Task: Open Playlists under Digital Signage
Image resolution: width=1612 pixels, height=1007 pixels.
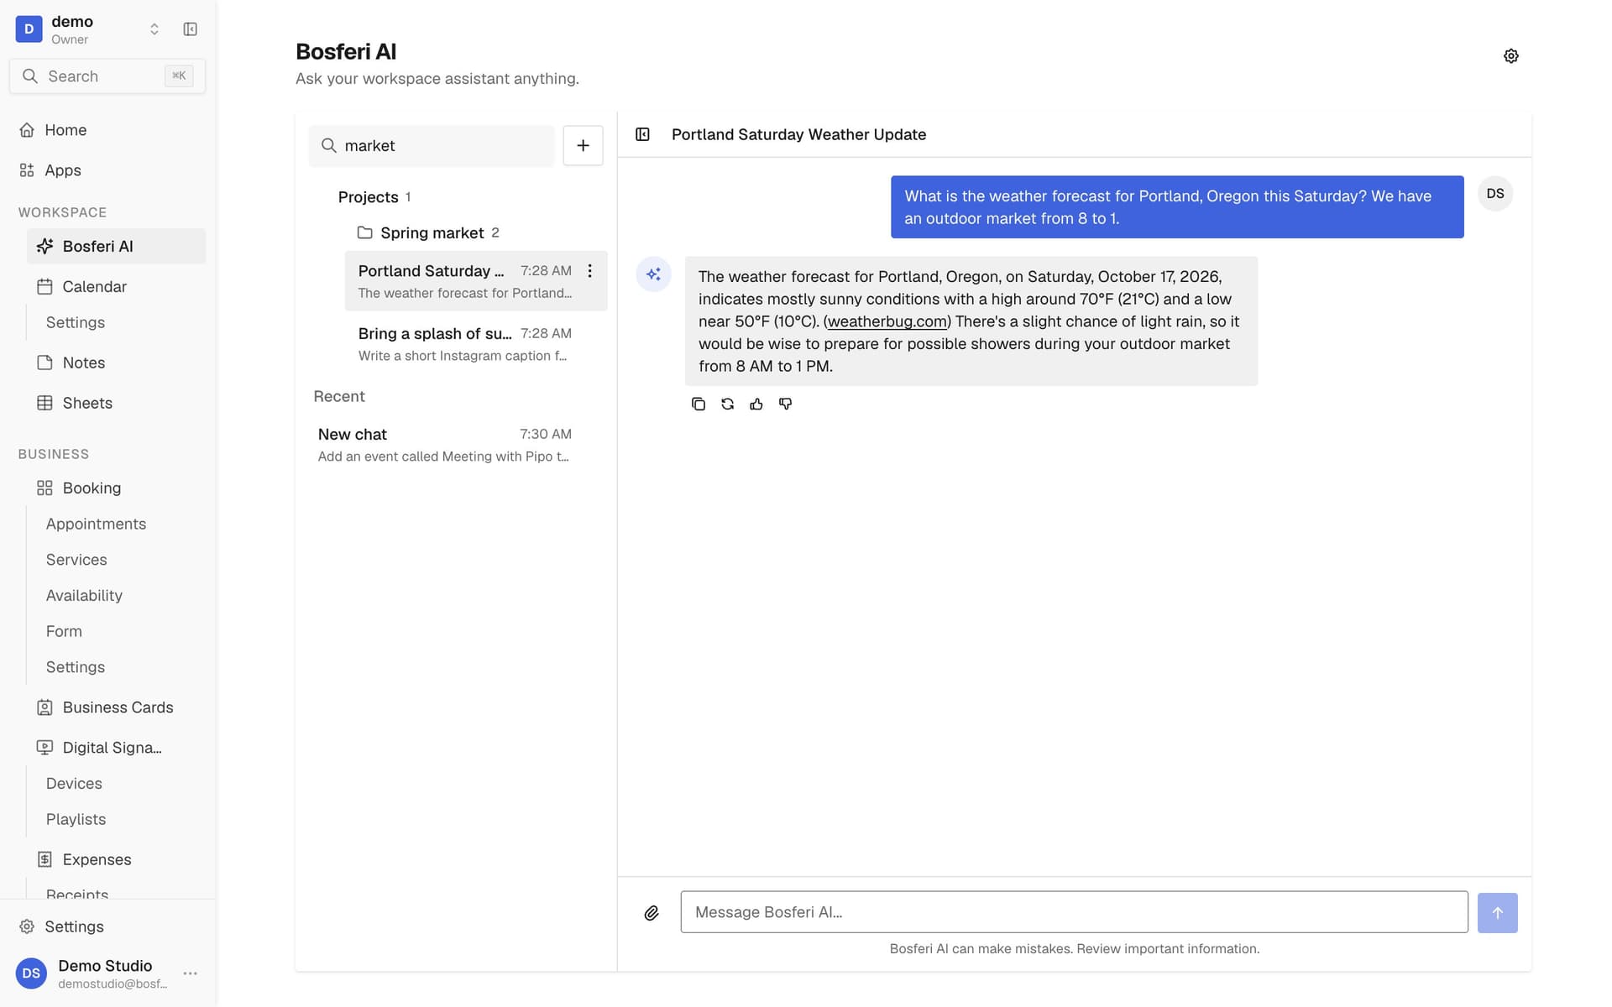Action: tap(76, 820)
